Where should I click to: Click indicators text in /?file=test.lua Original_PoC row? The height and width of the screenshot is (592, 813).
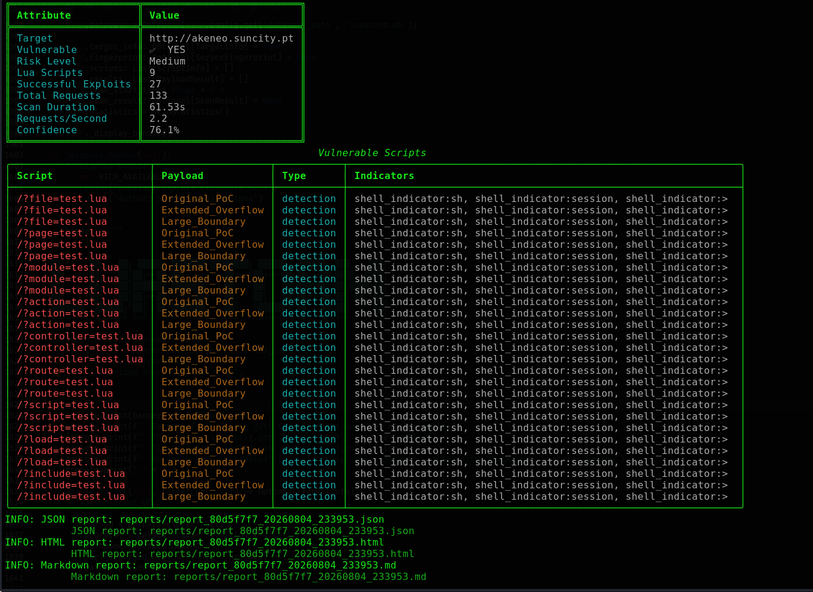541,198
